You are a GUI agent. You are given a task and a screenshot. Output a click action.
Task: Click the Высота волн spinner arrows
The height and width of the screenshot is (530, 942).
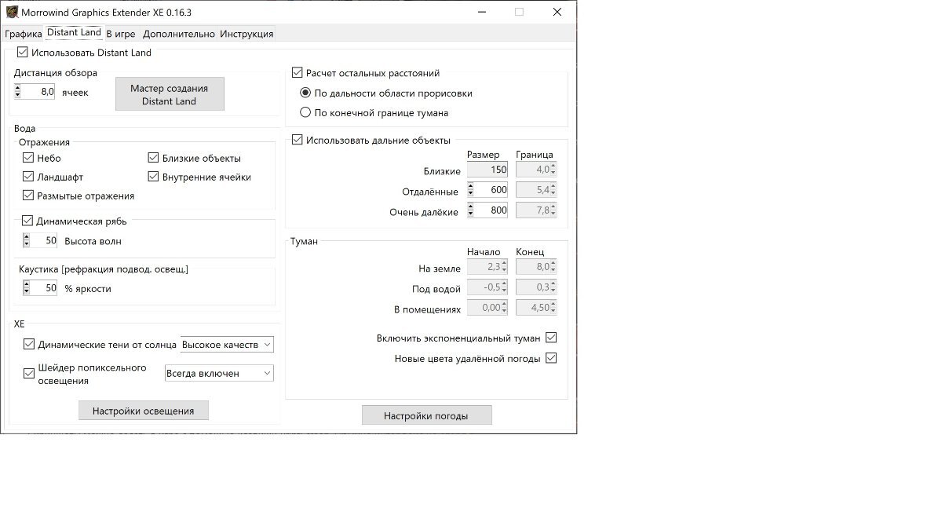click(27, 241)
